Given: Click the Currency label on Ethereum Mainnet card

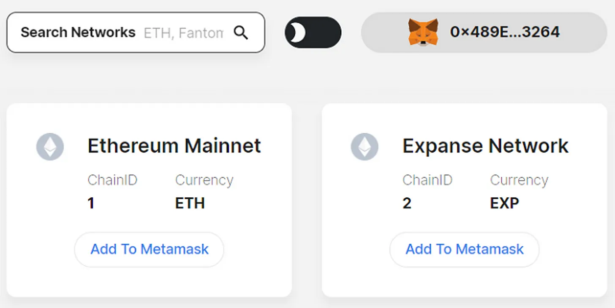Looking at the screenshot, I should click(204, 180).
